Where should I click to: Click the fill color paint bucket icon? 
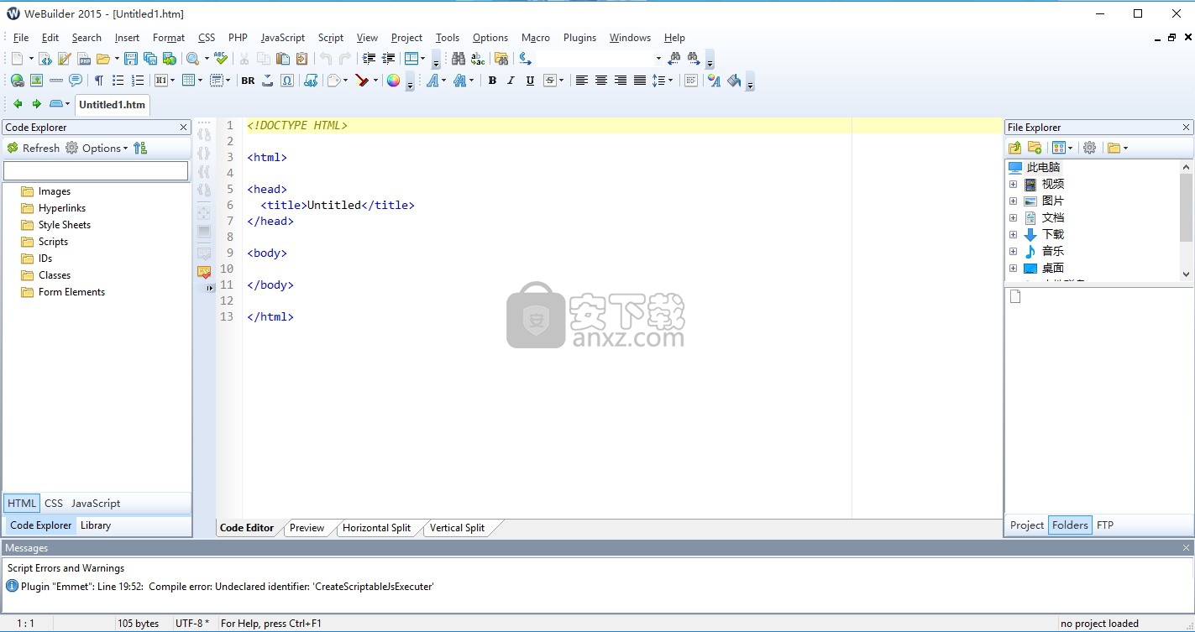point(734,81)
